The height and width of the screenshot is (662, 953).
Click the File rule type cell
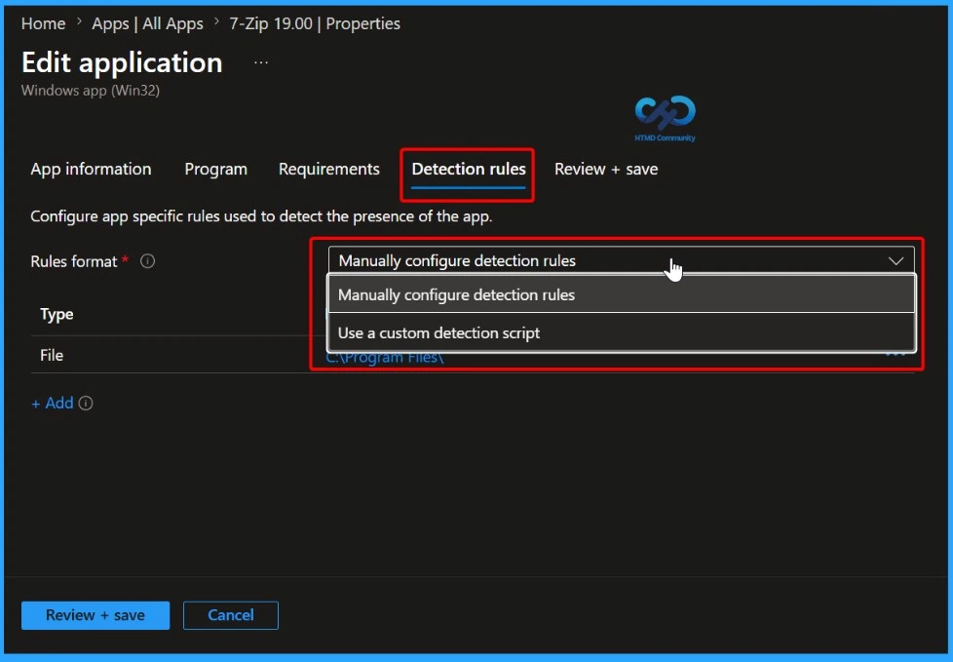coord(52,356)
